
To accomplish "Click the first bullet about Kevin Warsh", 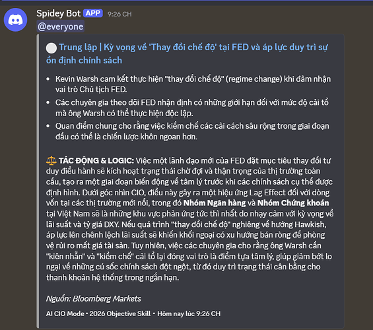I will coord(193,84).
